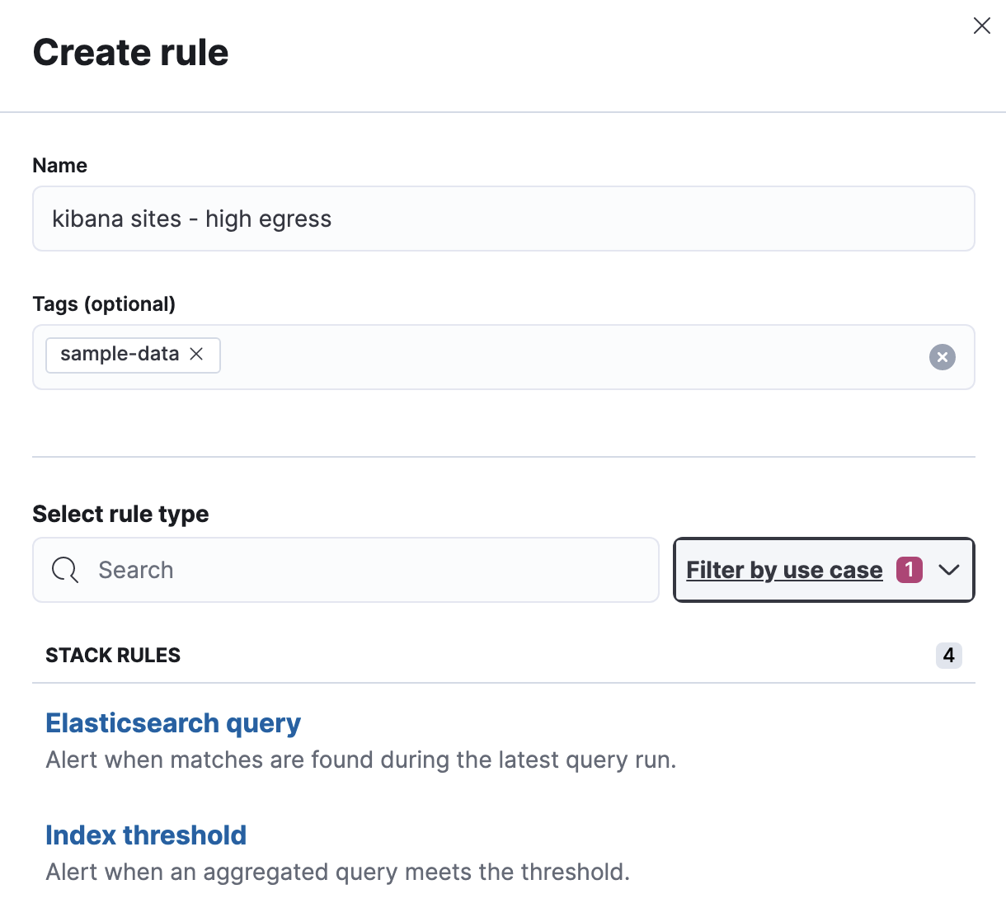Click the Filter by use case label
The height and width of the screenshot is (922, 1006).
[783, 570]
